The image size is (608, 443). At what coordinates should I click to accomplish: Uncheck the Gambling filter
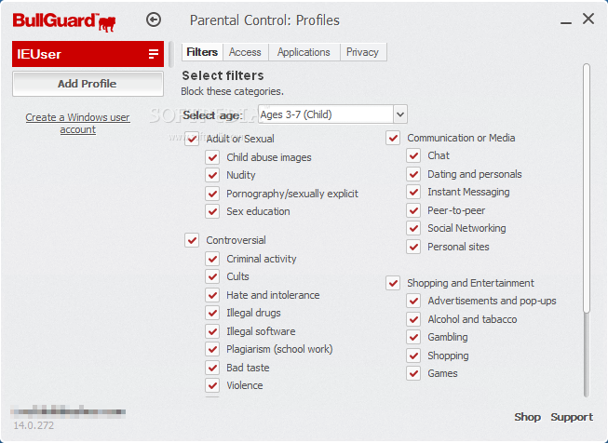[x=413, y=337]
